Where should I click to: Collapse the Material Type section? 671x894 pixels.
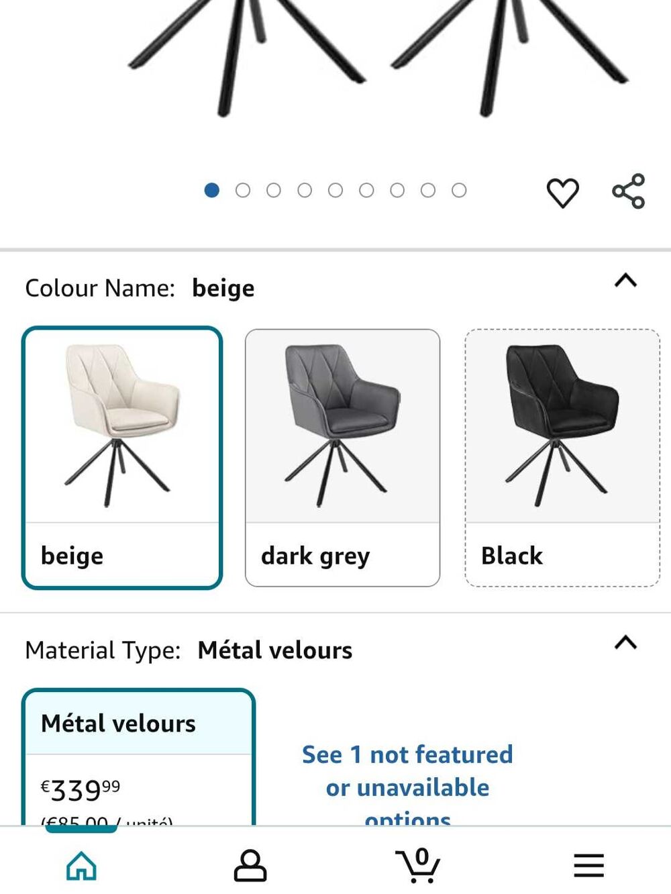tap(625, 643)
